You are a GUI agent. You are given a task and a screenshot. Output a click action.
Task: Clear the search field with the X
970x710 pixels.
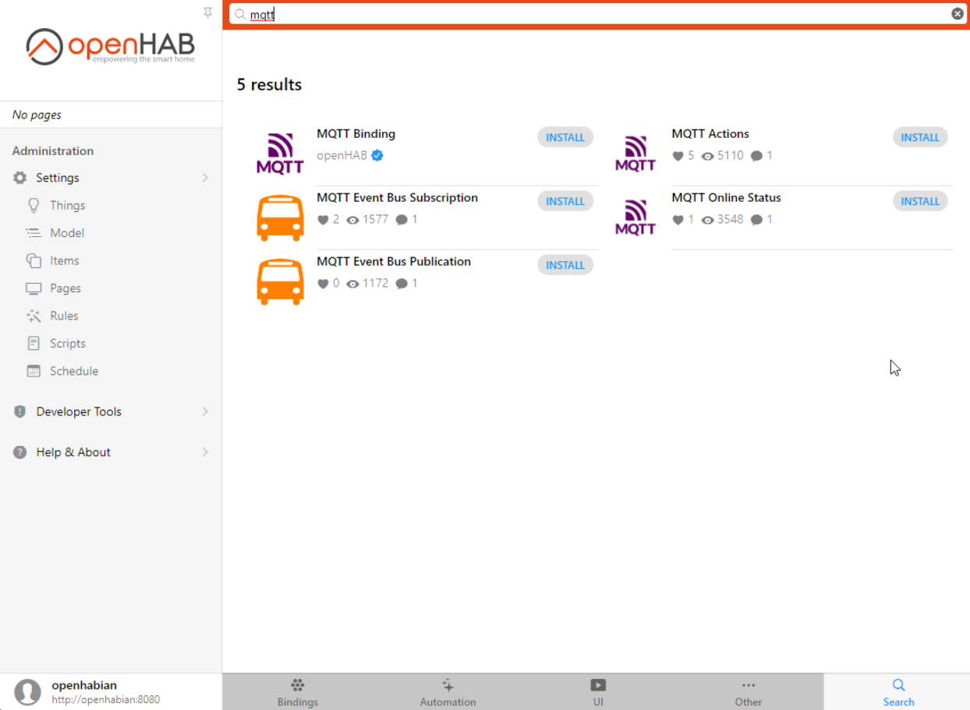pos(958,13)
